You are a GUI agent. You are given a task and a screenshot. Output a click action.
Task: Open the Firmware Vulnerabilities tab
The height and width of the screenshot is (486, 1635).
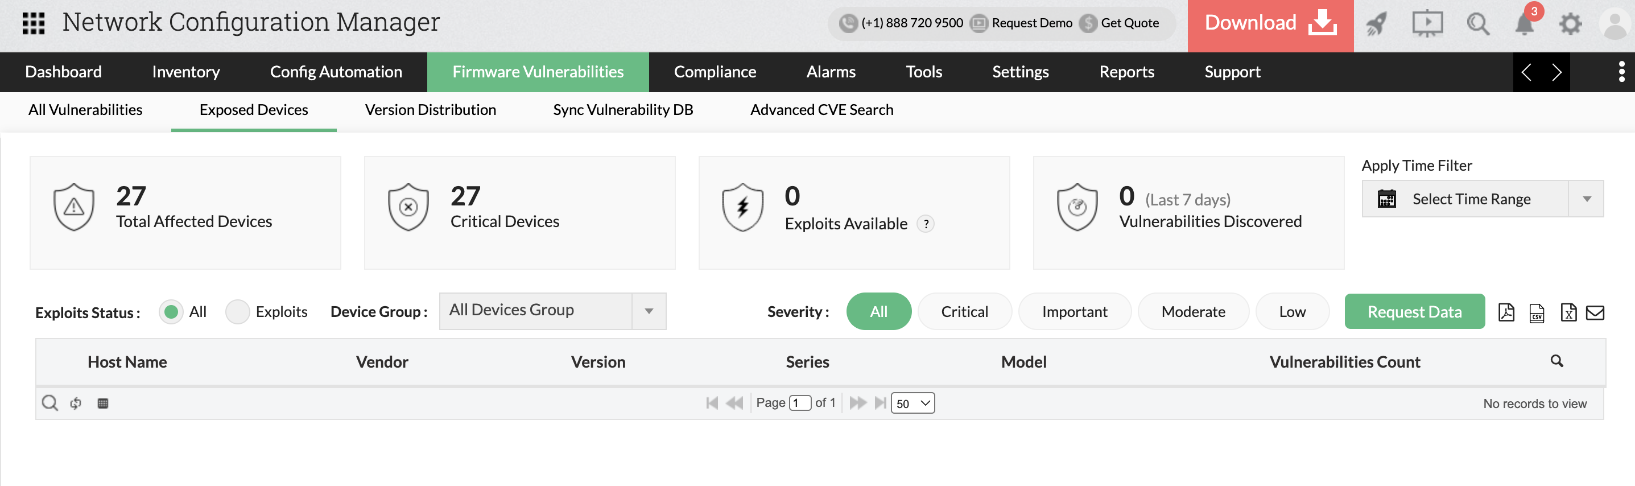pyautogui.click(x=538, y=72)
